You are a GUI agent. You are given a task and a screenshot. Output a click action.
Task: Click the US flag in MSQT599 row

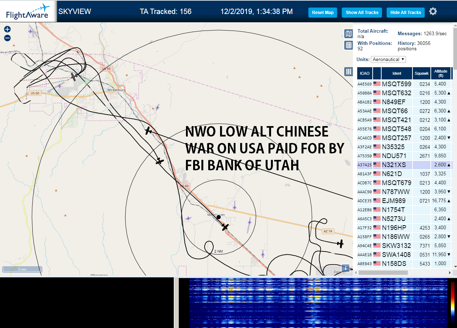[x=377, y=84]
